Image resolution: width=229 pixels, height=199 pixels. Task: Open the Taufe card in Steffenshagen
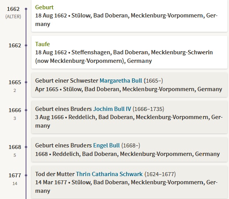click(129, 52)
